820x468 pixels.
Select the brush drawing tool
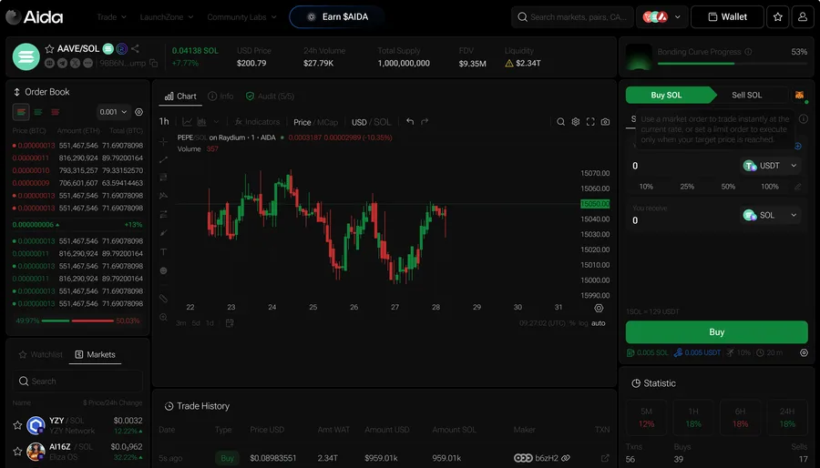[x=163, y=233]
